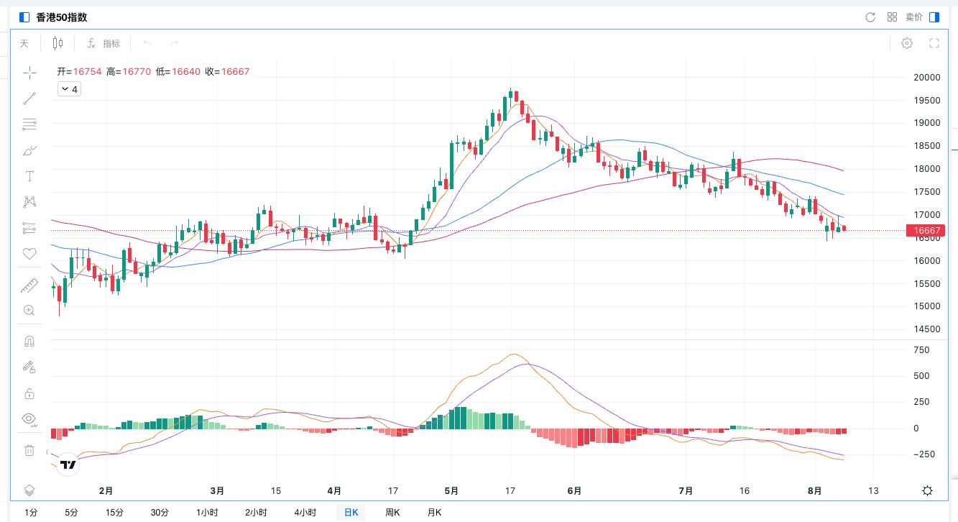Activate the ruler measure tool
This screenshot has height=522, width=958.
coord(29,285)
